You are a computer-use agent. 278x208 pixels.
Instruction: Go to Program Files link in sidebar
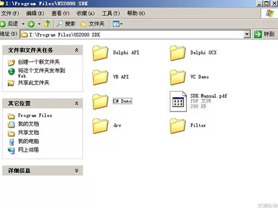coord(35,115)
